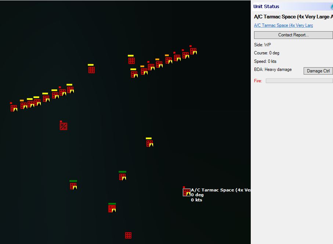
Task: Select the facility icon with no status bar at map bottom
Action: pyautogui.click(x=128, y=235)
